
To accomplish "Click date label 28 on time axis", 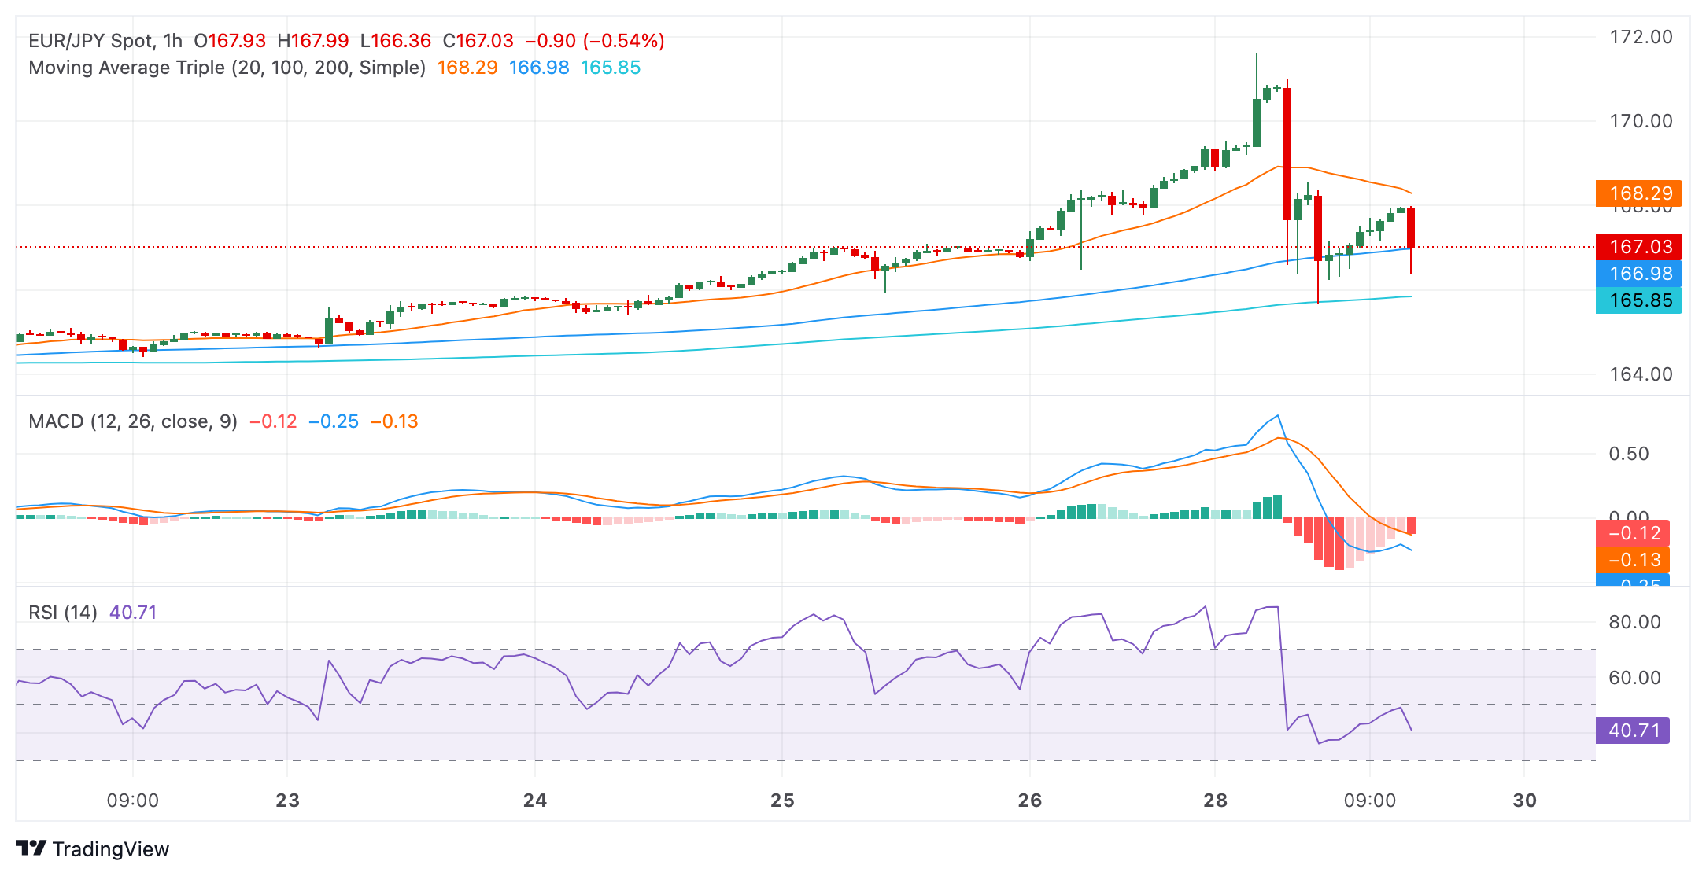I will point(1216,801).
